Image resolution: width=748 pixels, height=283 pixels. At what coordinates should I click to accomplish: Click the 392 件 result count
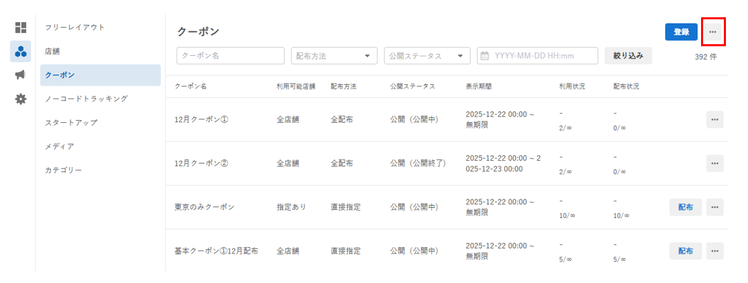pos(705,57)
